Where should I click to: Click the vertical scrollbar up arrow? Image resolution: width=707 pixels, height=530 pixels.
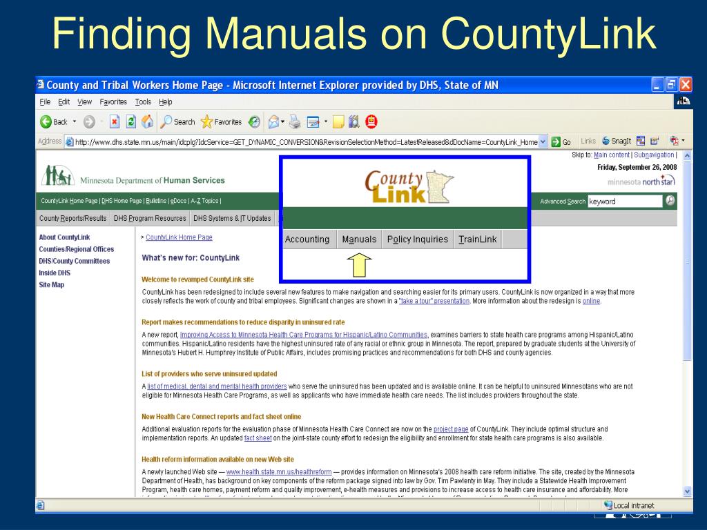687,156
